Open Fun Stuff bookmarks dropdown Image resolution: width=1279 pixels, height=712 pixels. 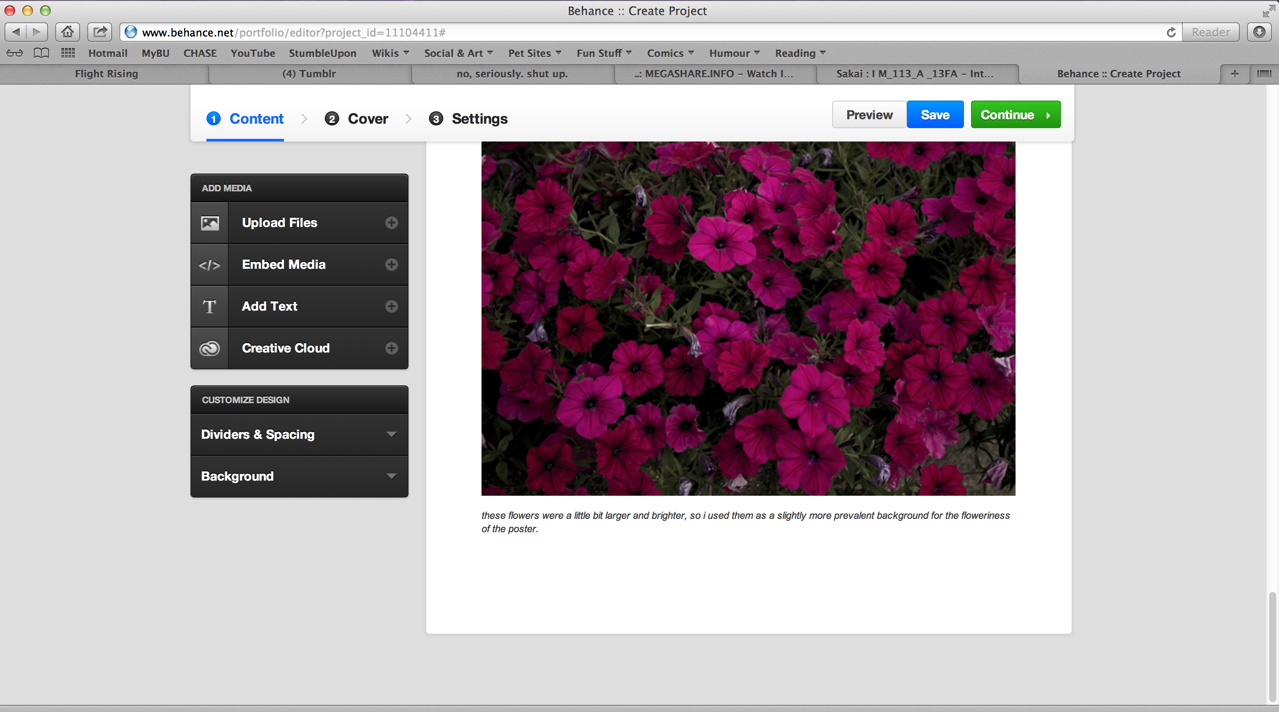point(604,53)
